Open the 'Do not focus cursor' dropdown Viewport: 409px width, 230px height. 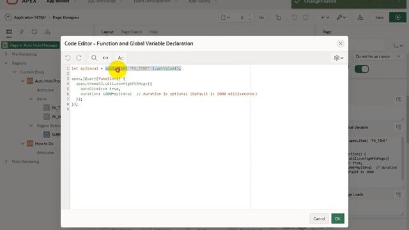(377, 56)
